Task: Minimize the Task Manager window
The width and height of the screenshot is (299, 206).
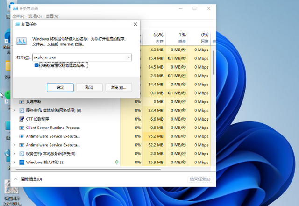Action: [181, 8]
